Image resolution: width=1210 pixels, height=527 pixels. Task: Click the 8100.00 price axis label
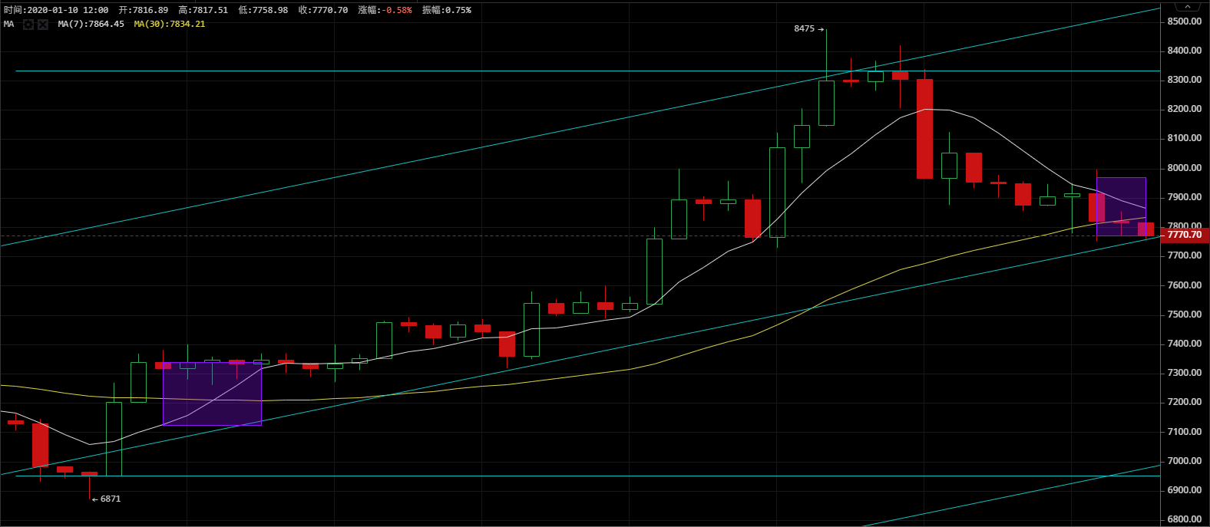(x=1185, y=138)
